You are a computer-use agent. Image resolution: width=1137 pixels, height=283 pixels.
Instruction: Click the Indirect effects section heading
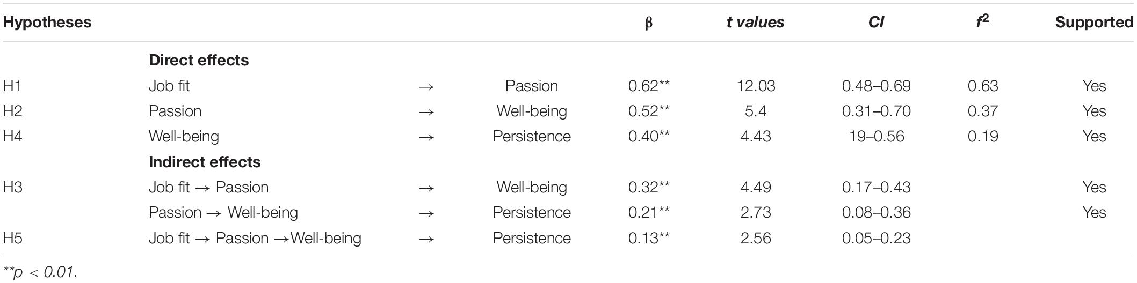click(205, 162)
